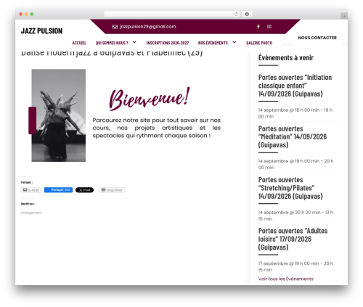
Task: Click the X Post share button
Action: coord(84,190)
